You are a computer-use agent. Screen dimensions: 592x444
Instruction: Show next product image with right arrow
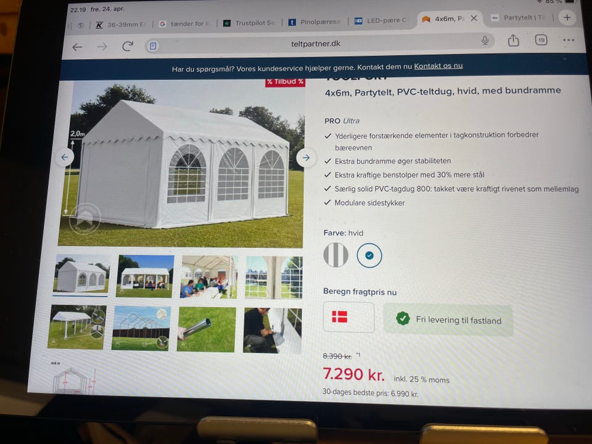[x=306, y=158]
